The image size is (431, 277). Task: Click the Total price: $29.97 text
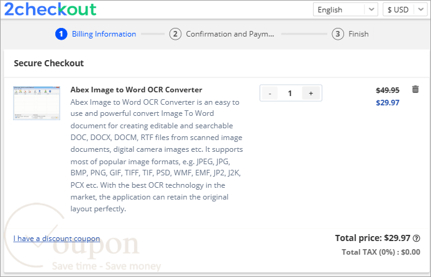pos(373,238)
